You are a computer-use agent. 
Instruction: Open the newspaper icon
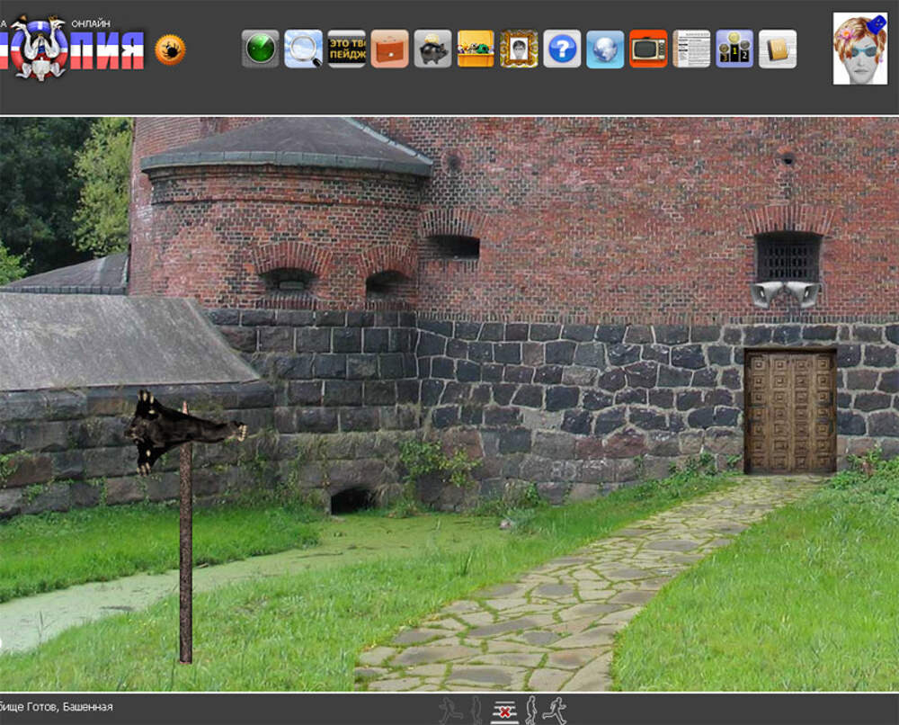pos(691,49)
